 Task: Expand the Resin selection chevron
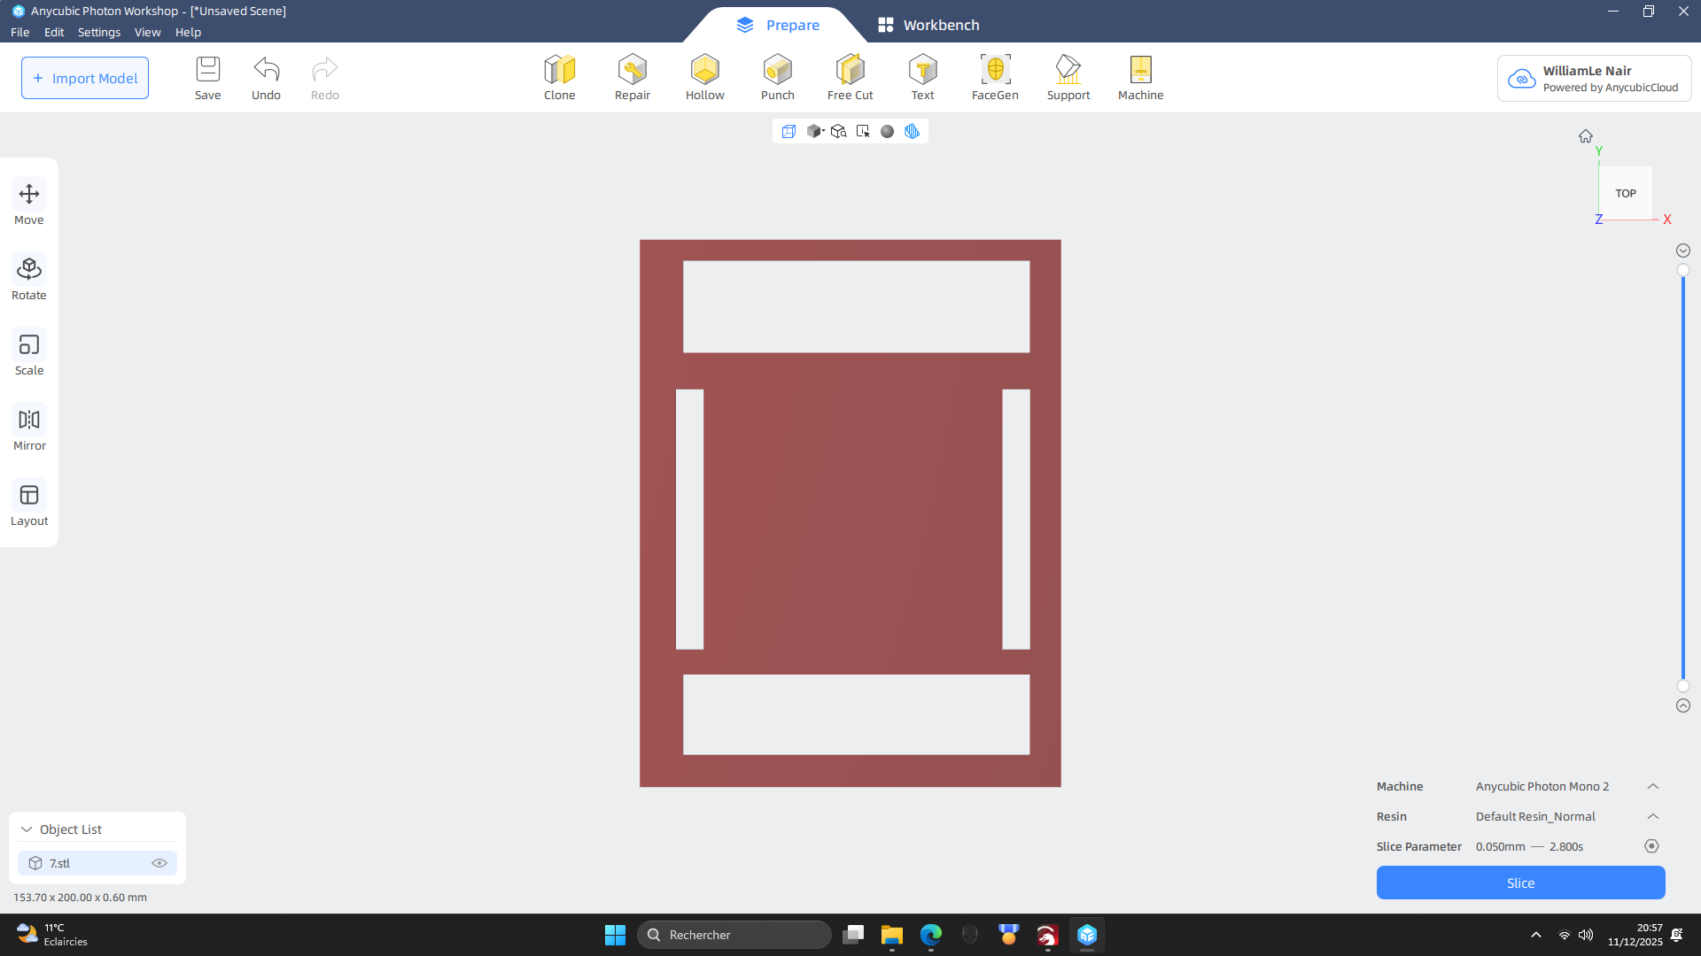1653,816
